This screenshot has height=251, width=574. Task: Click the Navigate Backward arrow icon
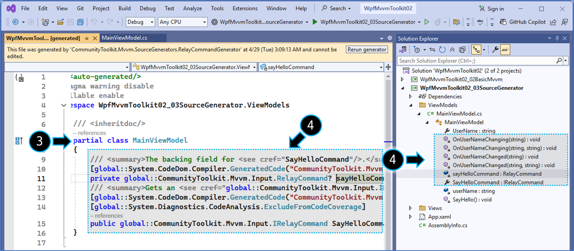coord(16,22)
